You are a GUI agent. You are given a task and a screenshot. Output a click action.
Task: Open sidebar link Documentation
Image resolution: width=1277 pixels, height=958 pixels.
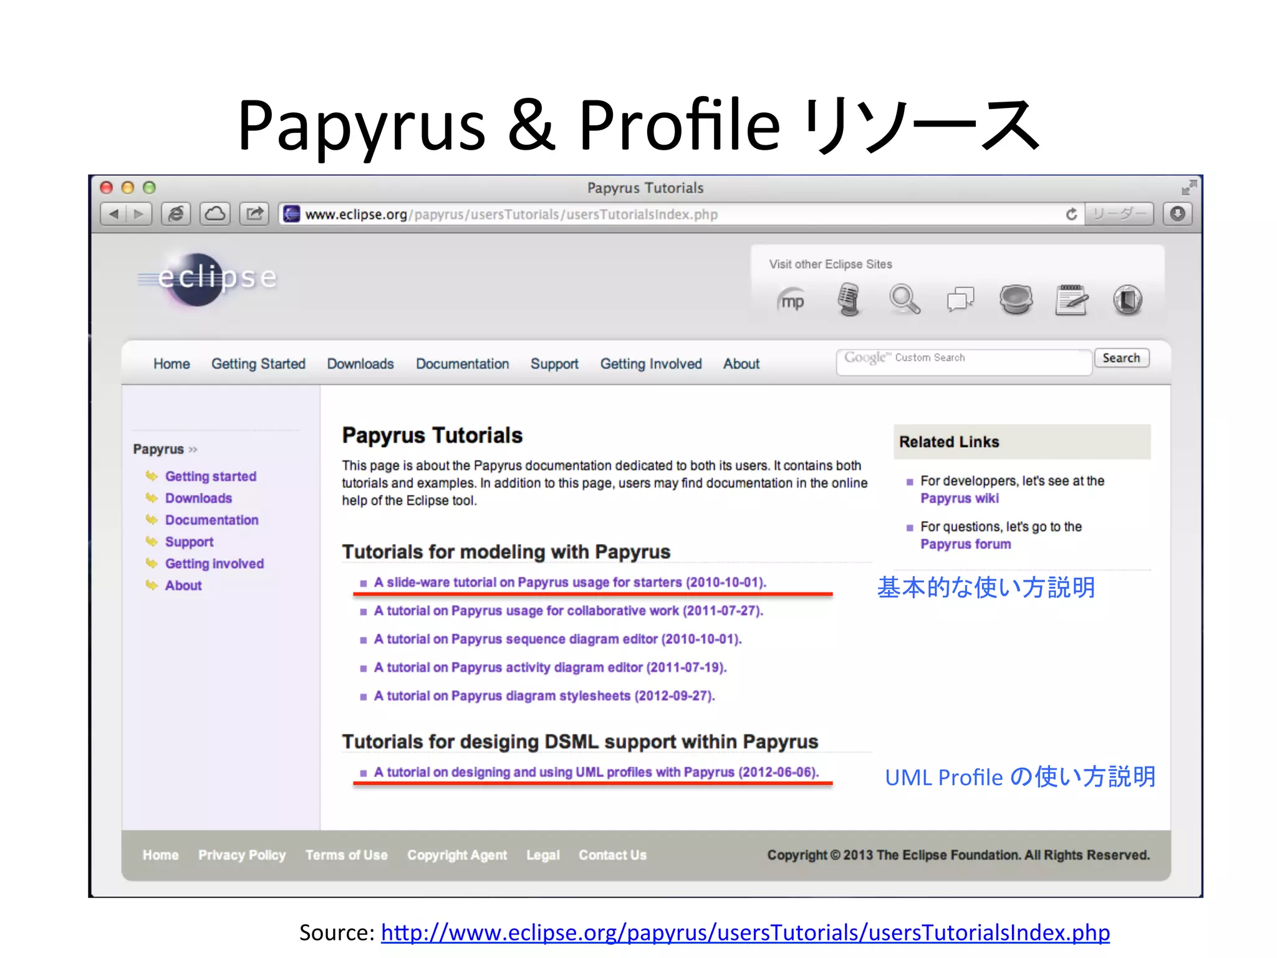[211, 520]
